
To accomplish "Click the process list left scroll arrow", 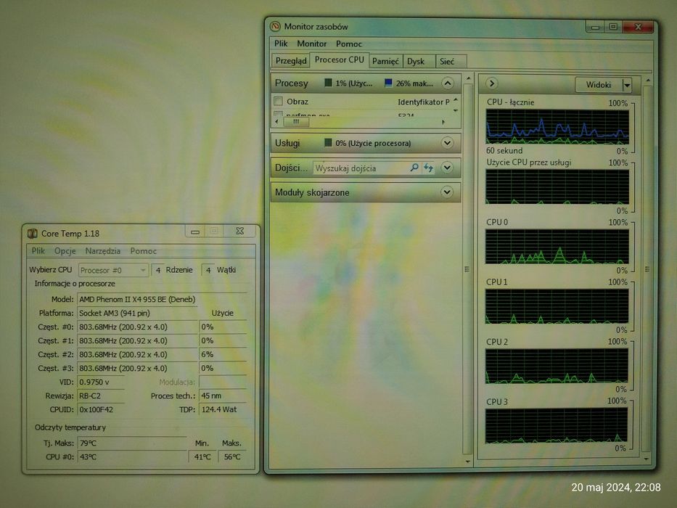I will [276, 122].
